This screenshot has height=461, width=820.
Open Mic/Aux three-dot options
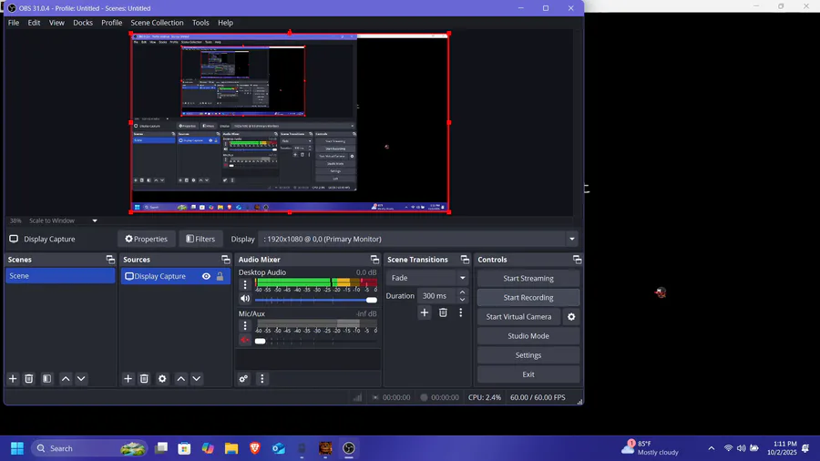245,325
